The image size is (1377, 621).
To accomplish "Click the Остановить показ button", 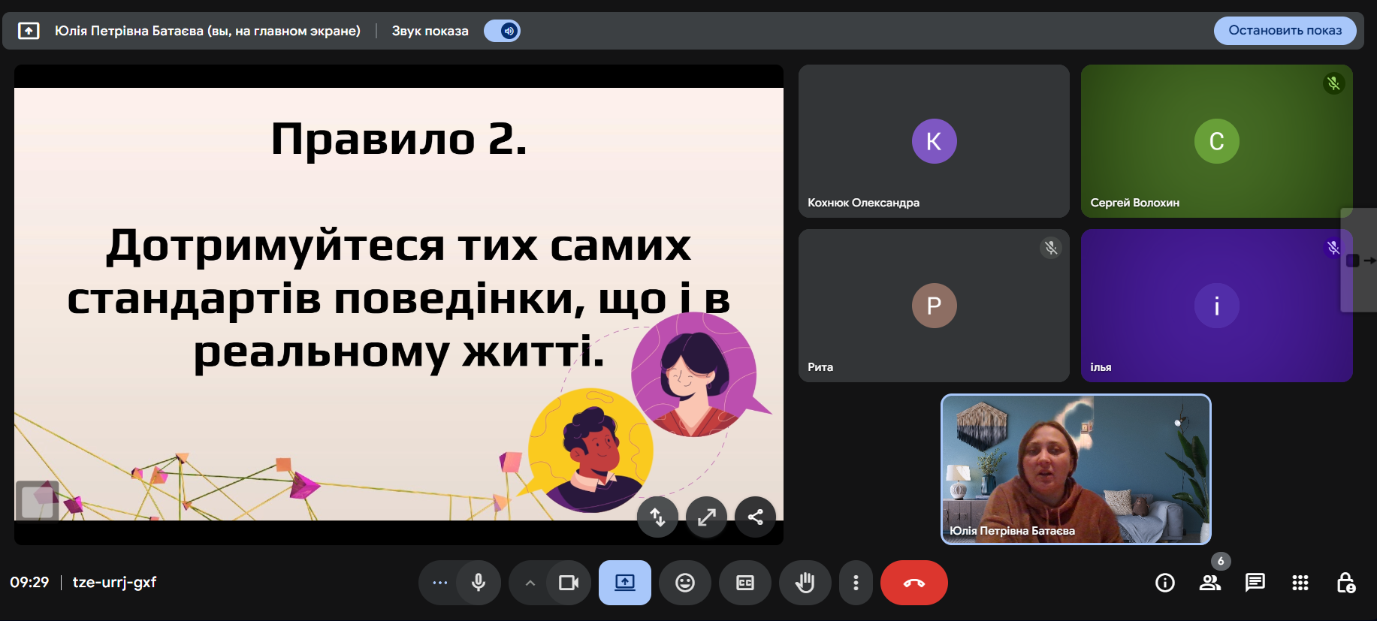I will 1285,31.
